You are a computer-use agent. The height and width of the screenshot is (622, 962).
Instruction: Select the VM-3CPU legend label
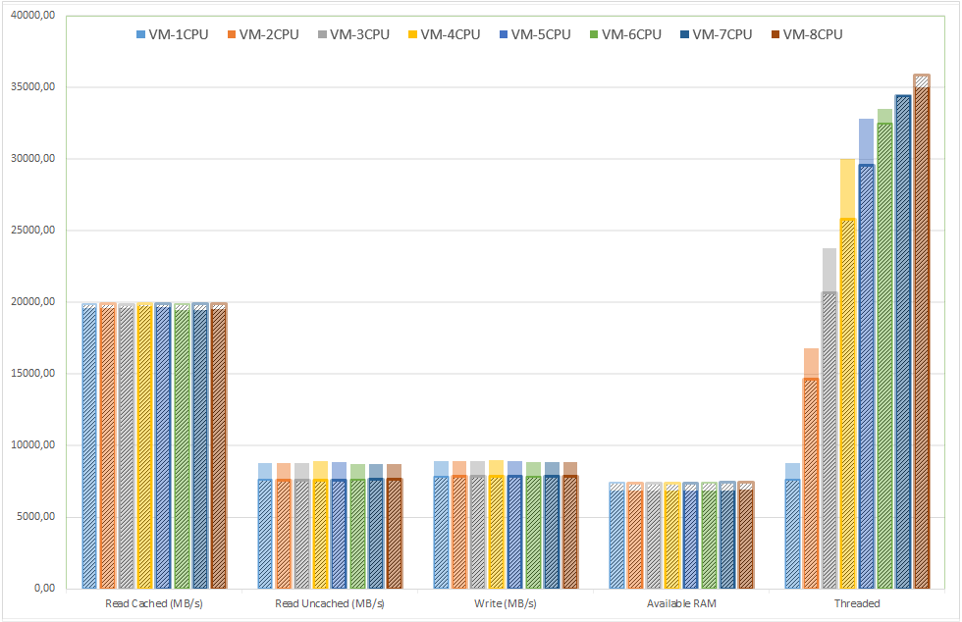(360, 35)
